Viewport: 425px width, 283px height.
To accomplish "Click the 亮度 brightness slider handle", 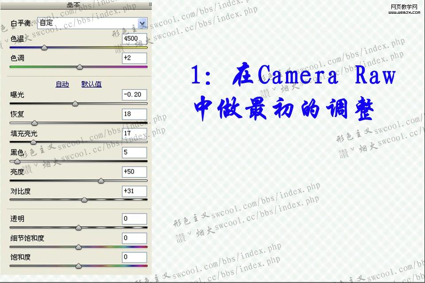I will (x=101, y=181).
